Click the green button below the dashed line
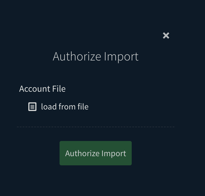 click(96, 153)
